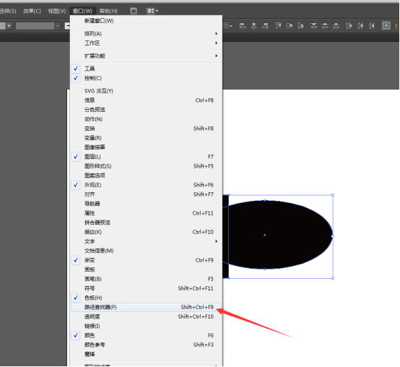Click horizontal distribute right icon
Viewport: 400px width, 367px height.
point(372,25)
